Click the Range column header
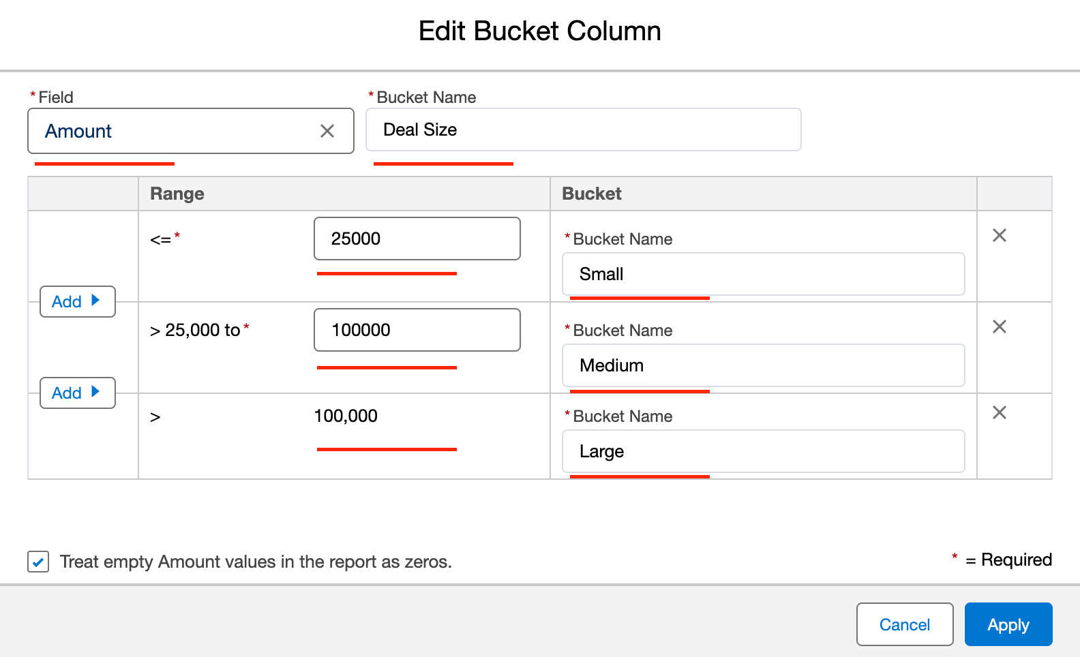Viewport: 1080px width, 657px height. pyautogui.click(x=177, y=194)
